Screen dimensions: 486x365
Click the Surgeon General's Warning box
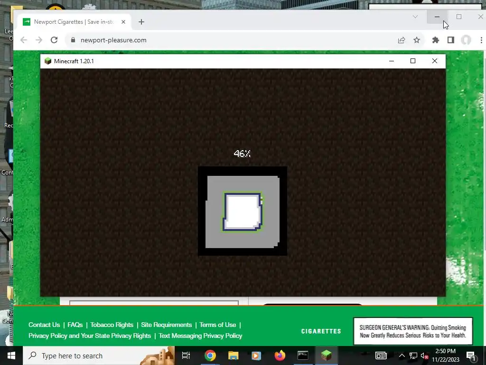413,331
